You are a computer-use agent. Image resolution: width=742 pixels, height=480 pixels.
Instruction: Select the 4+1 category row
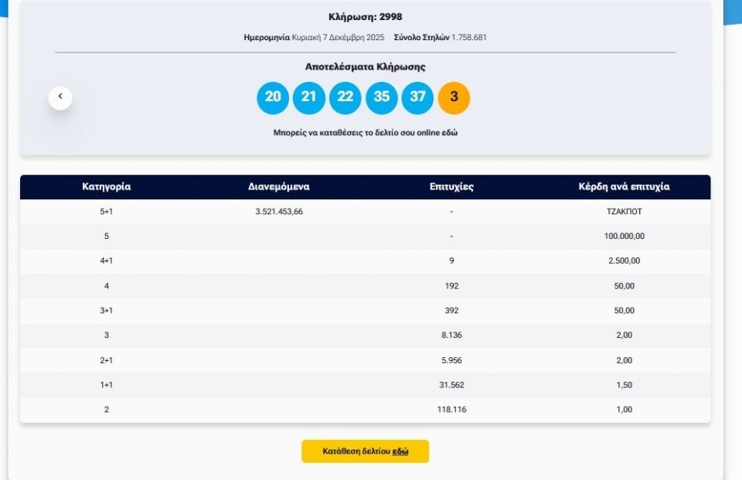coord(107,260)
